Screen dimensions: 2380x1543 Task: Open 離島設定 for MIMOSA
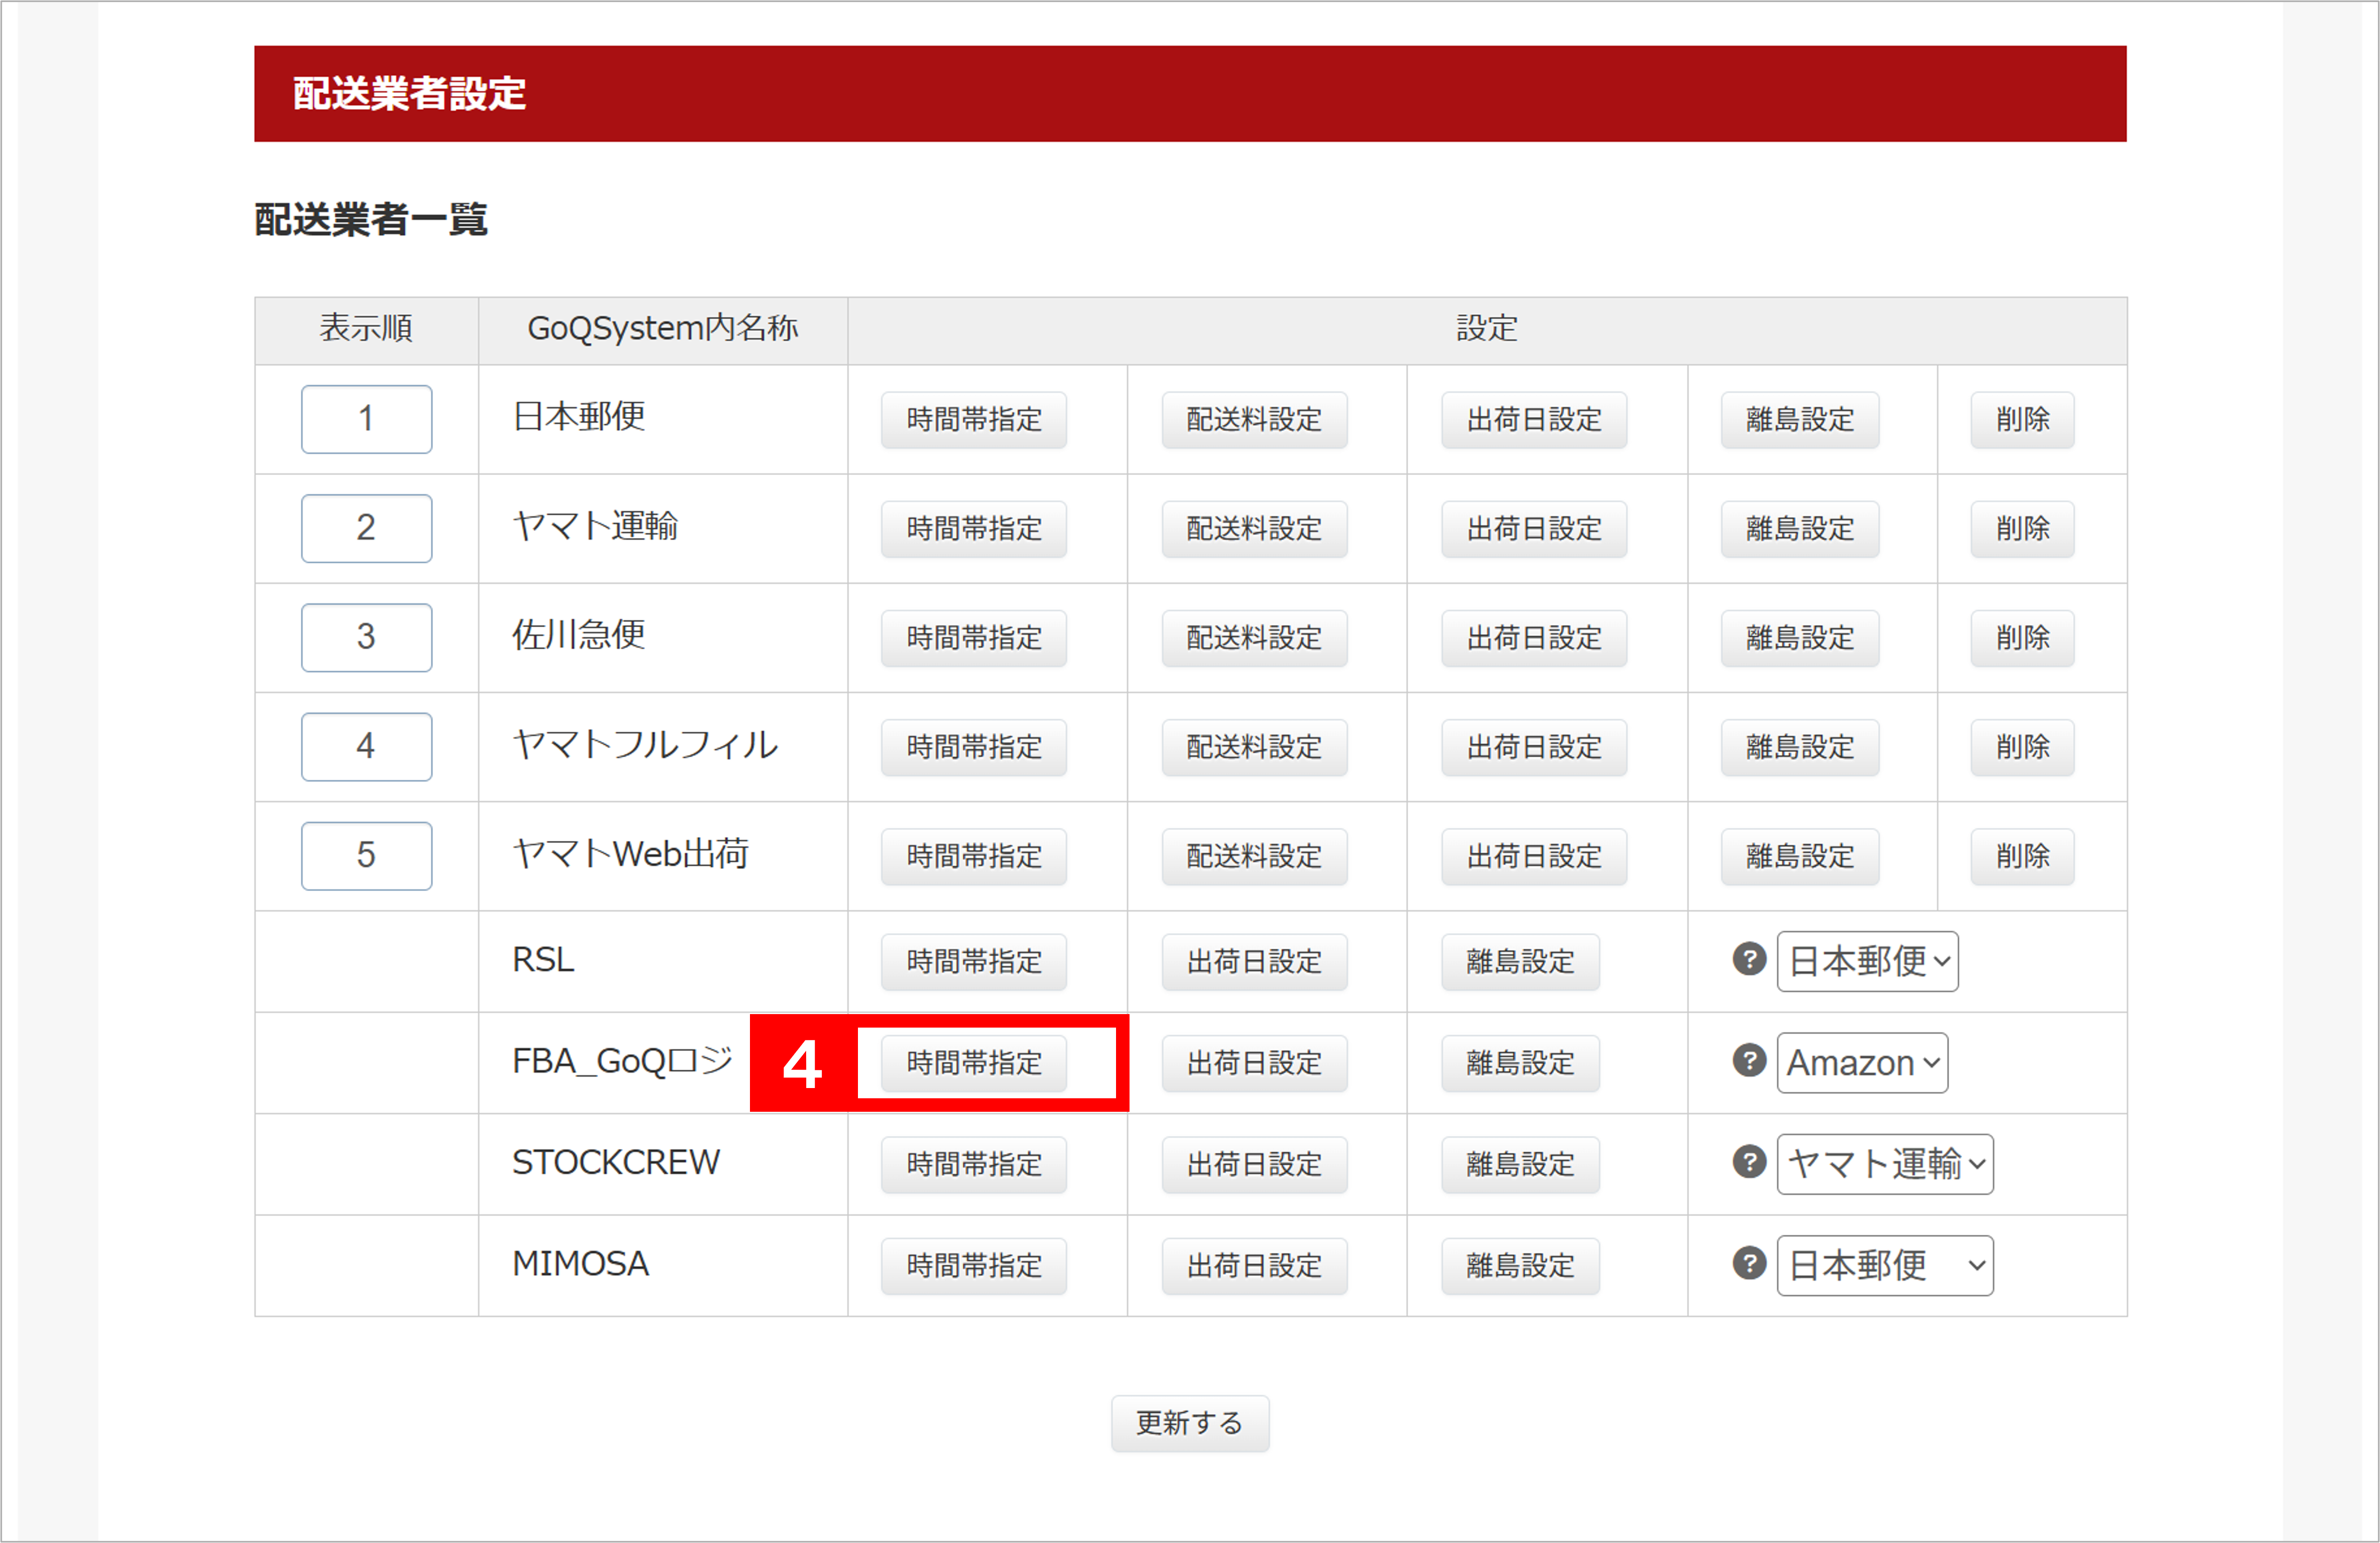pos(1520,1266)
